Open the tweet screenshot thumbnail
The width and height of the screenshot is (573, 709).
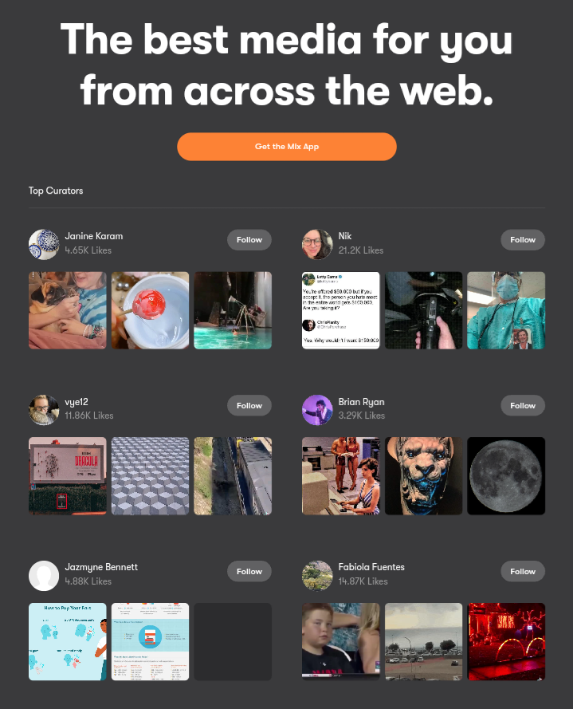341,310
